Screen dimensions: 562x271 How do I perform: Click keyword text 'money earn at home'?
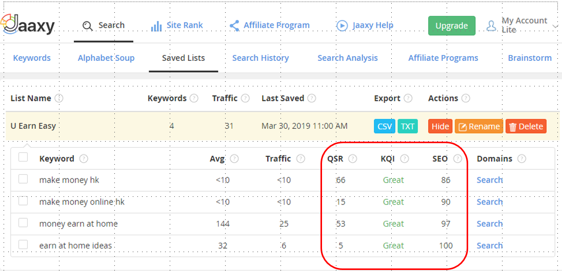(78, 224)
